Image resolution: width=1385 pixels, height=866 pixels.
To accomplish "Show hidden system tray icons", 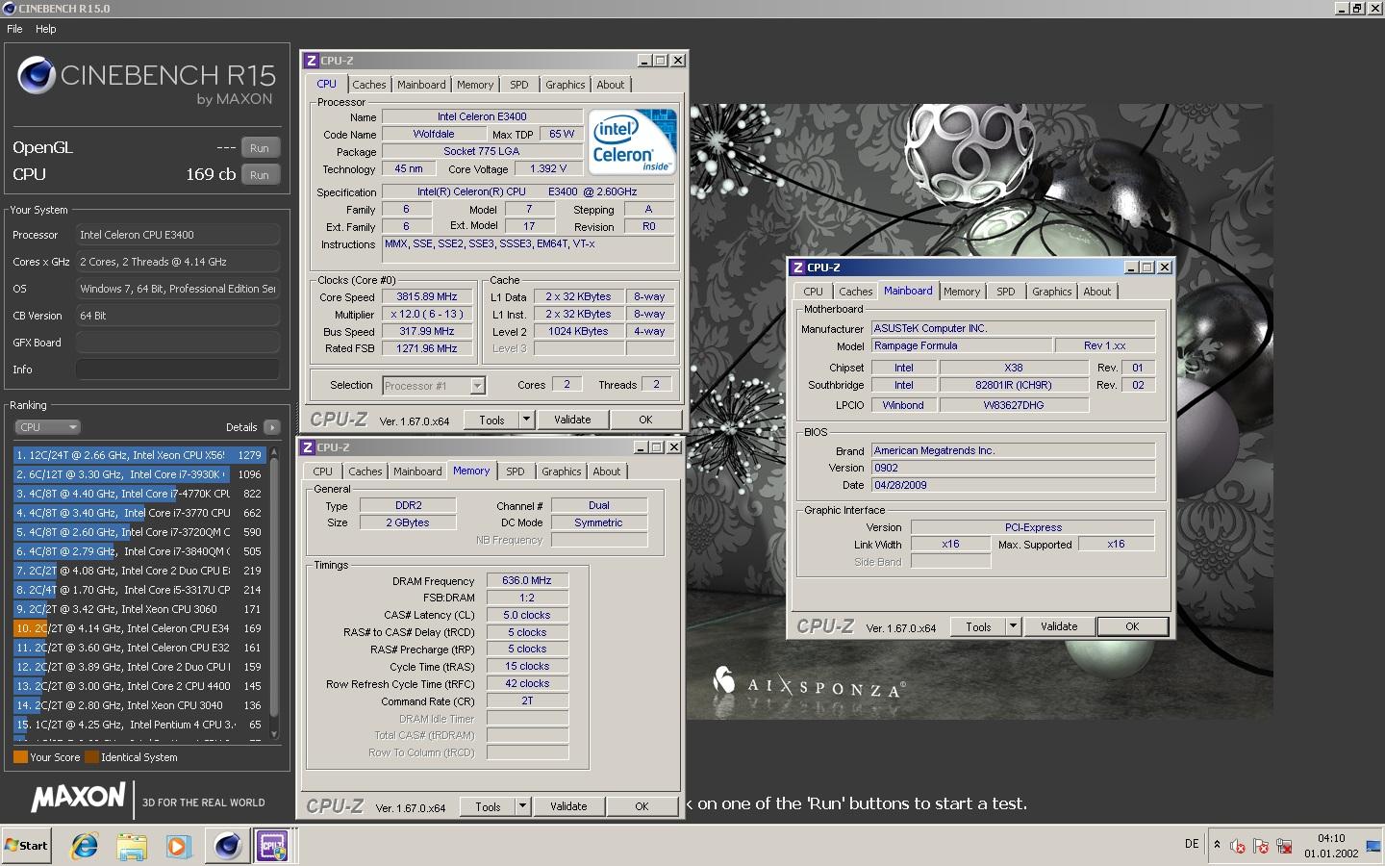I will click(1217, 845).
